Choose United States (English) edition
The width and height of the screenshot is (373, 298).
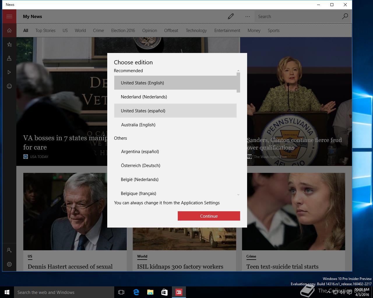(x=175, y=83)
